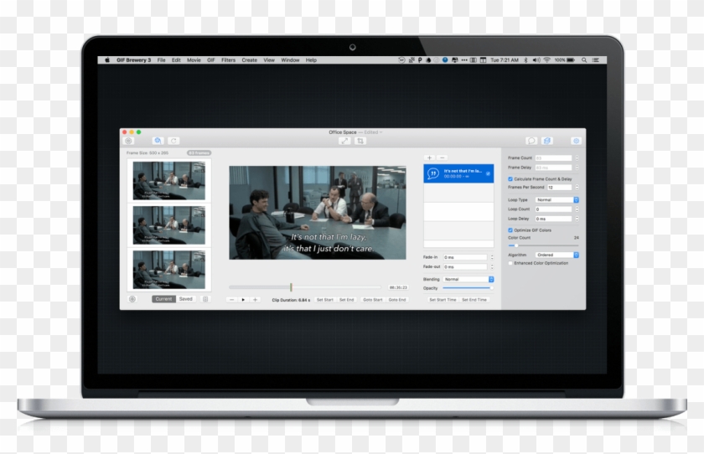Click the resize tool icon in toolbar
Screen dimensions: 704x454
pyautogui.click(x=344, y=141)
